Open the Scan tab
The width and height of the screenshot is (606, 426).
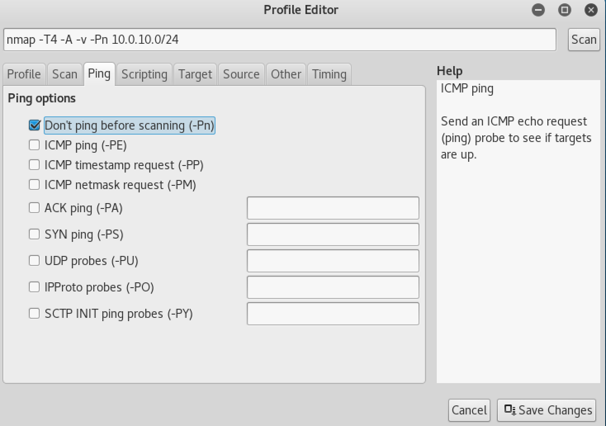(64, 74)
